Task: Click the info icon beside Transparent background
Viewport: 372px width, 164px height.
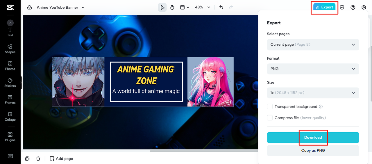Action: pos(321,106)
